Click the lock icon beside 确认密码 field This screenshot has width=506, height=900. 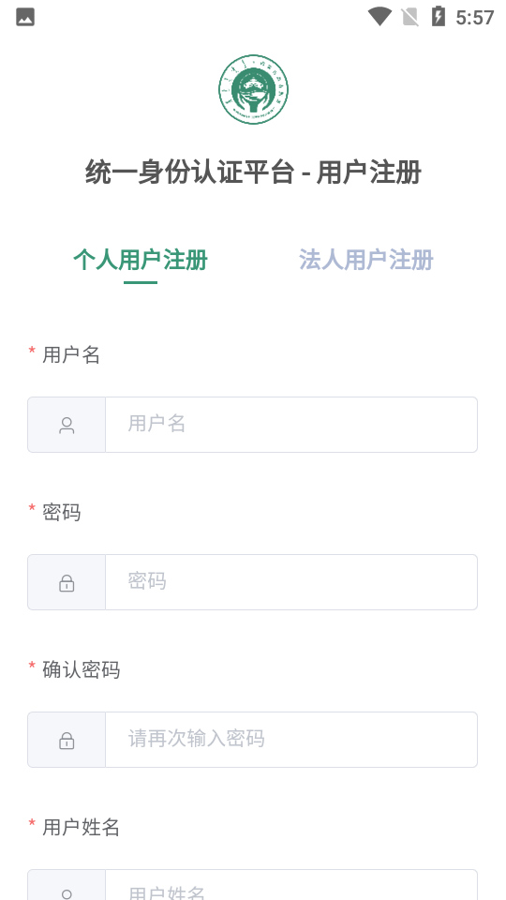(67, 741)
